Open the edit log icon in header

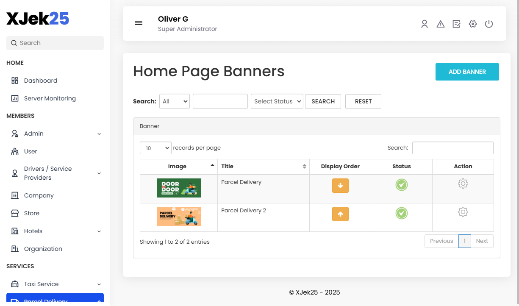(457, 24)
